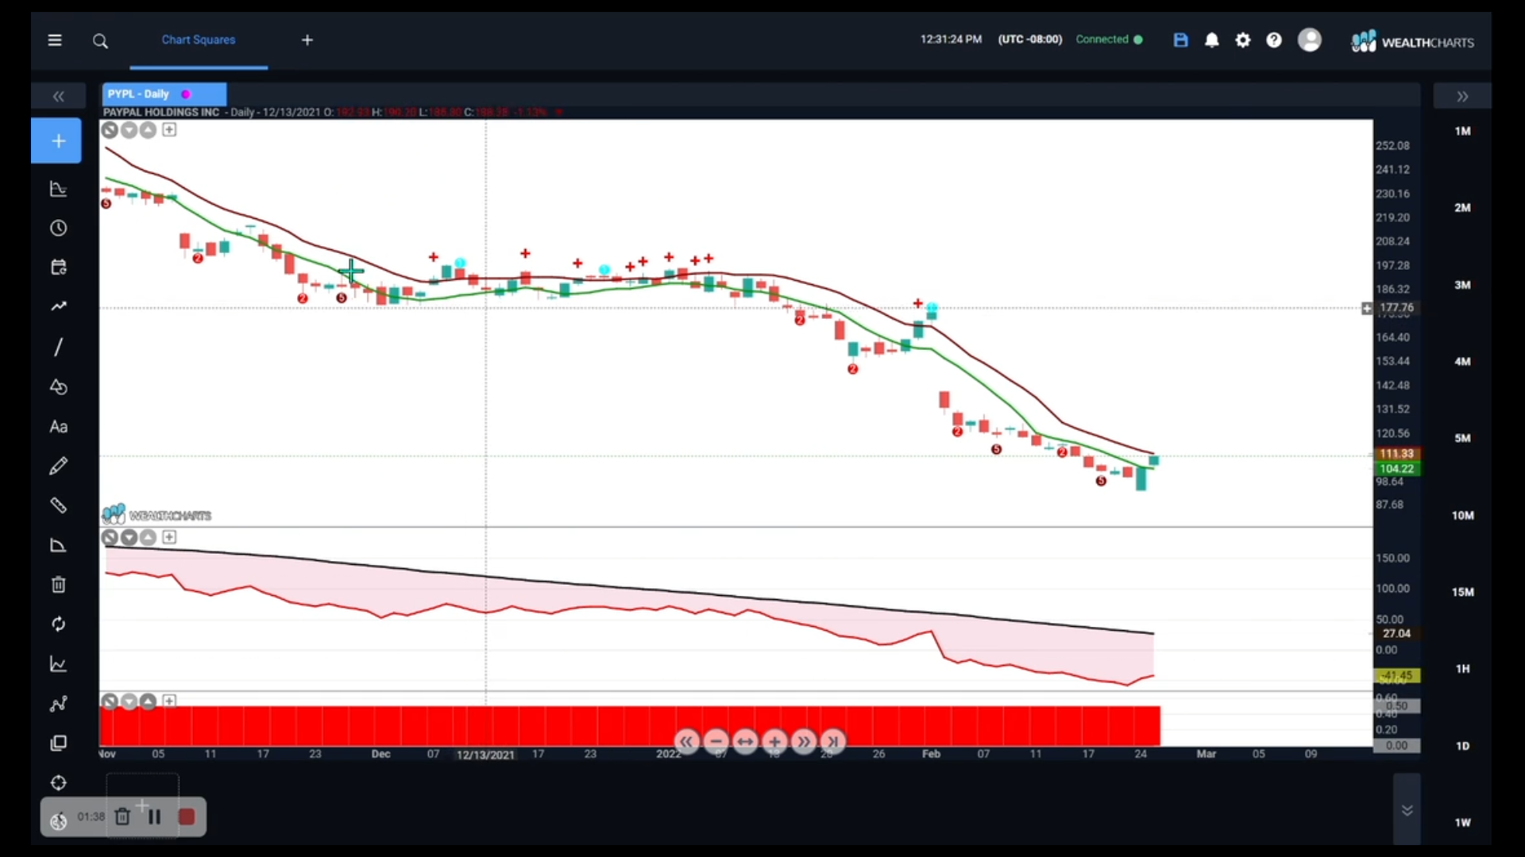Select the 10M timeframe
Screen dimensions: 1525x857
[1462, 515]
